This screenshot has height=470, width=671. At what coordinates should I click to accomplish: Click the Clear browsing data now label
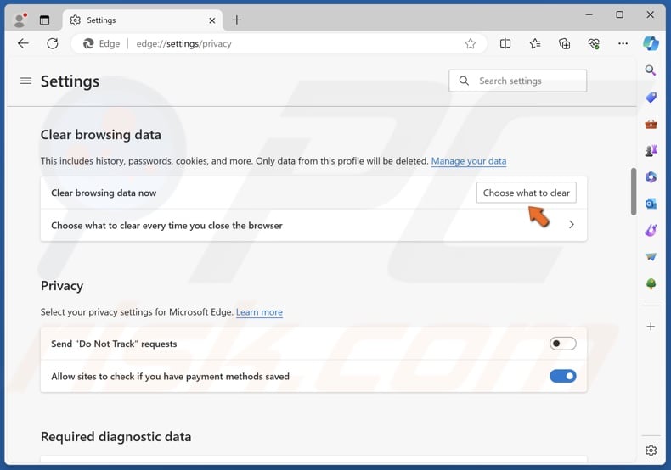click(x=104, y=193)
